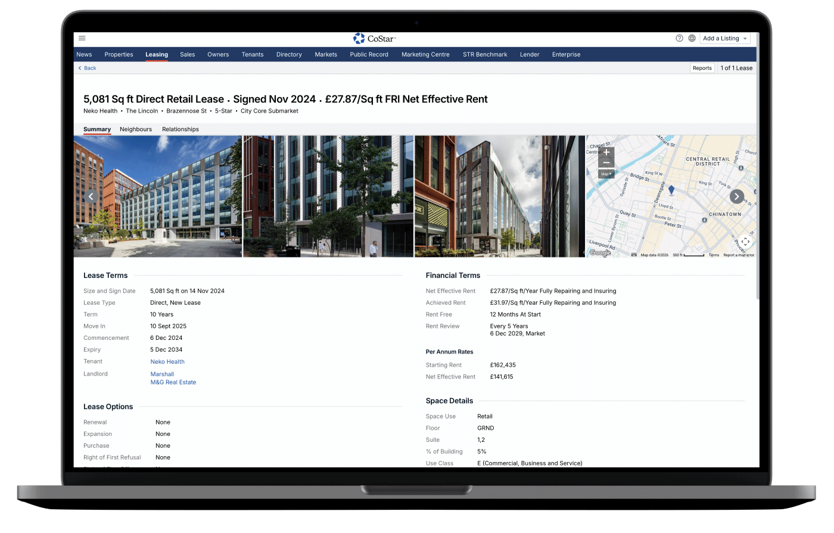This screenshot has width=834, height=533.
Task: Zoom in on the map
Action: [x=606, y=153]
